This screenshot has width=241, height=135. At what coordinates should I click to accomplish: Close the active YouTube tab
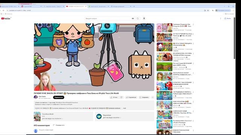coord(86,6)
